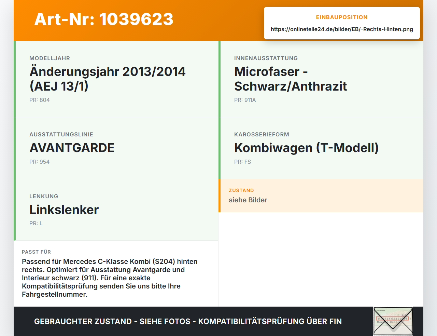The width and height of the screenshot is (437, 336).
Task: Click the ZUSTAND orange label
Action: 241,191
